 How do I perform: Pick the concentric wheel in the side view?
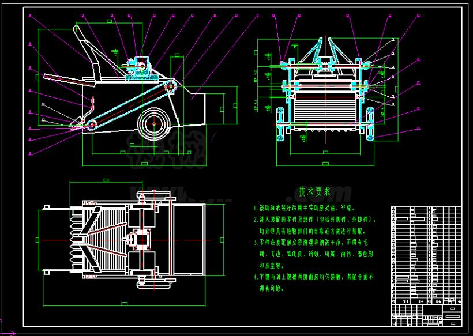(154, 123)
